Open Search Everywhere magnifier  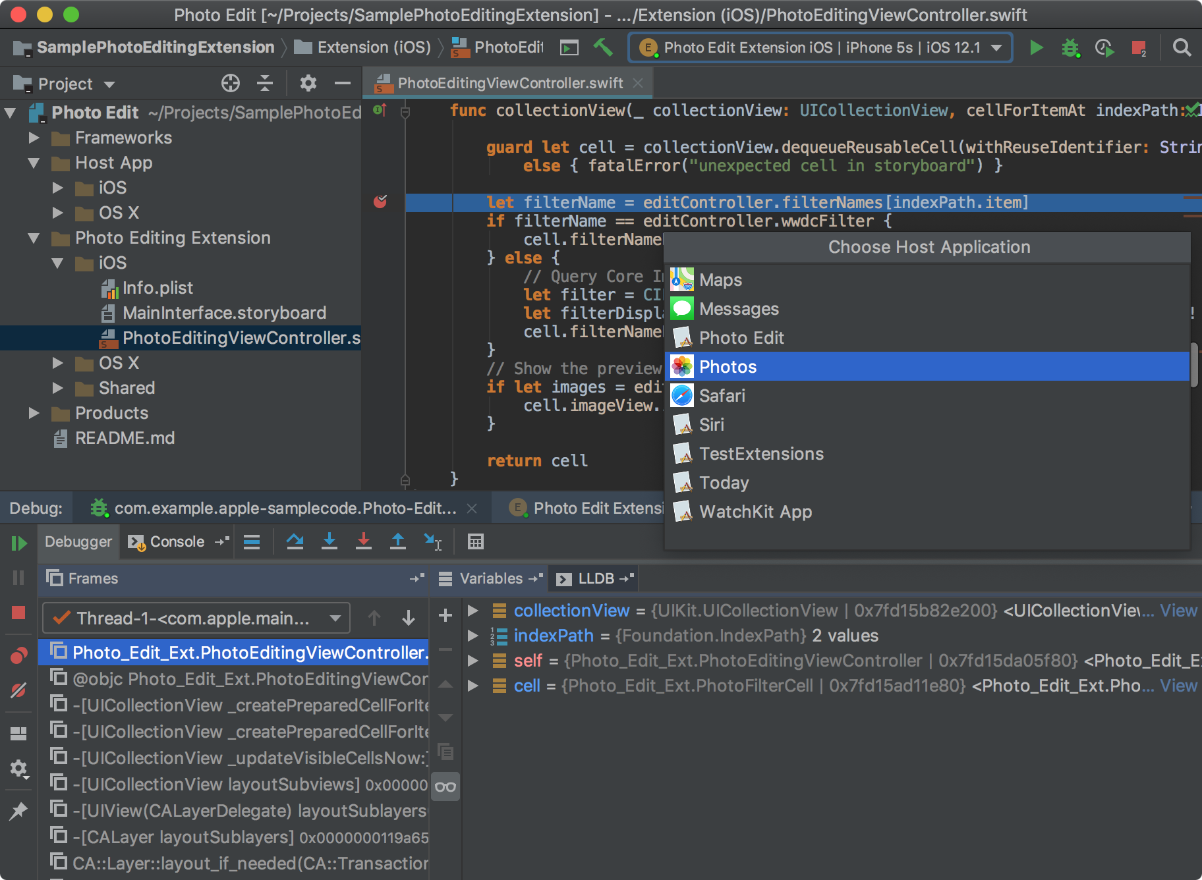pos(1182,47)
